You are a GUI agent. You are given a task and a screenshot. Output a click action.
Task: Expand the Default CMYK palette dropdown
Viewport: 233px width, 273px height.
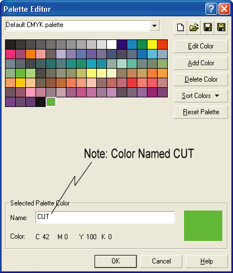tap(154, 26)
